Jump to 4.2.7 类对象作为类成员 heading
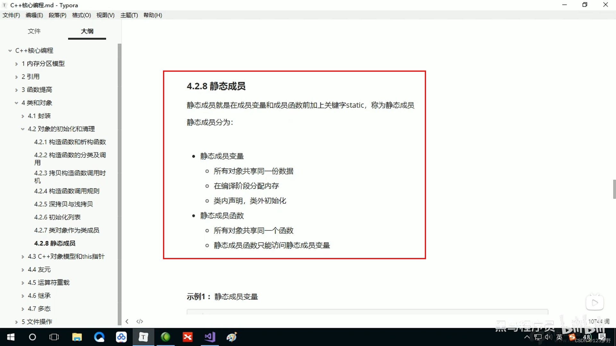 [x=67, y=230]
